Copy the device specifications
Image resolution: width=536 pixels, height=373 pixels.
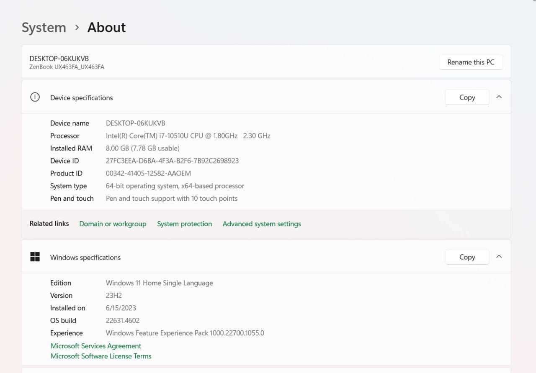click(x=467, y=97)
